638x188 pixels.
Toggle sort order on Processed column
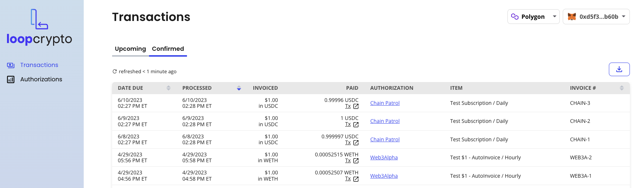pos(239,88)
